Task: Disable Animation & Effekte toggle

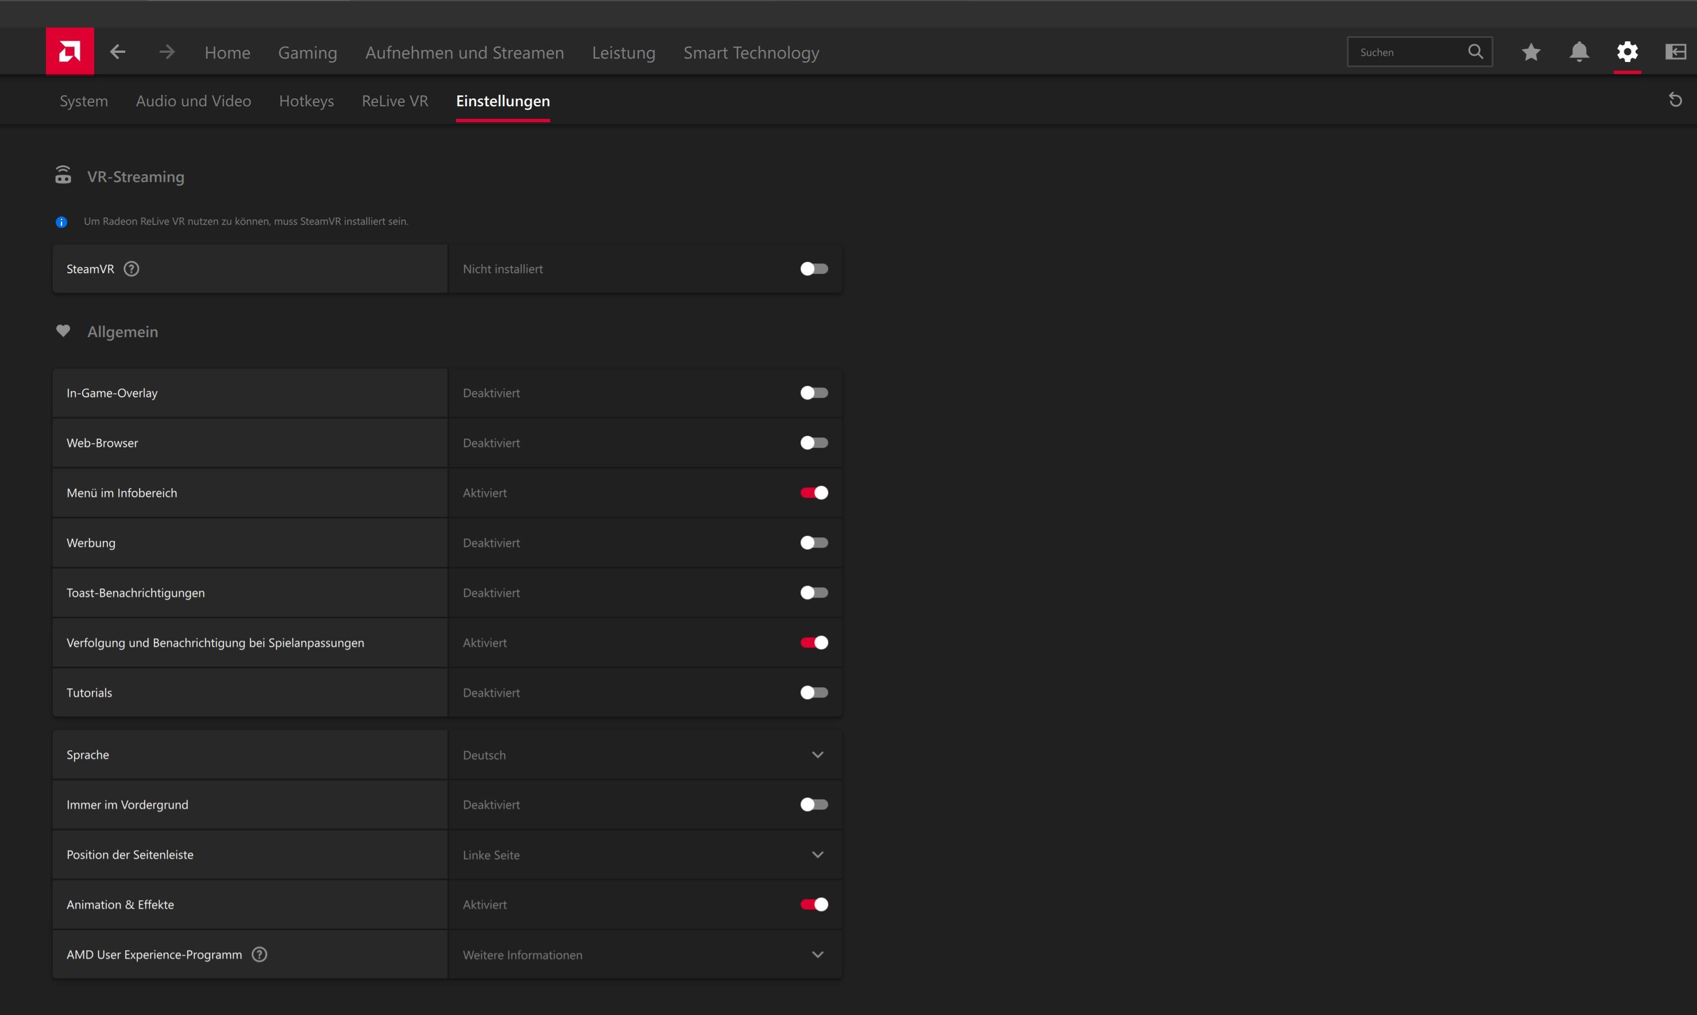Action: click(x=814, y=904)
